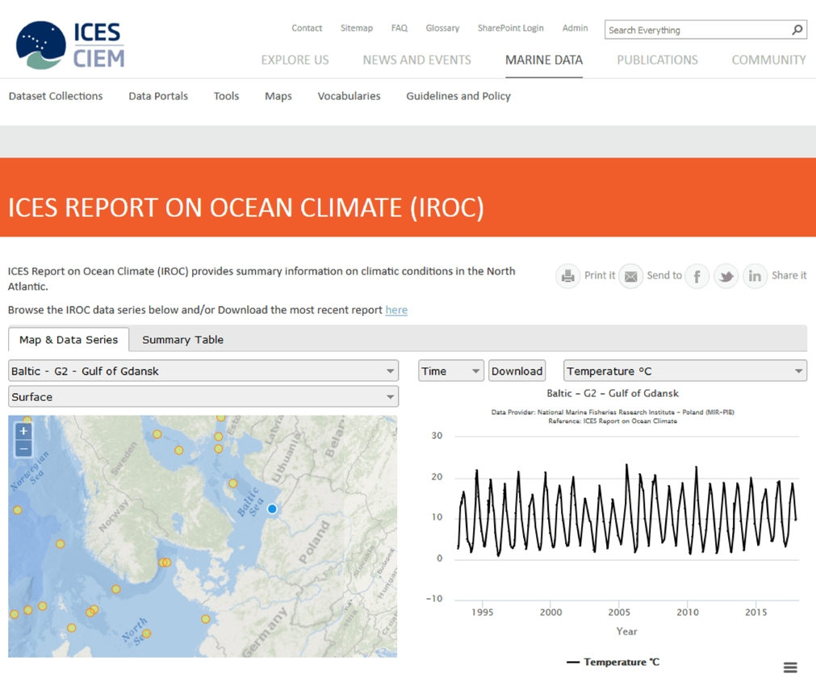Click the Download button
The height and width of the screenshot is (682, 816).
click(517, 371)
